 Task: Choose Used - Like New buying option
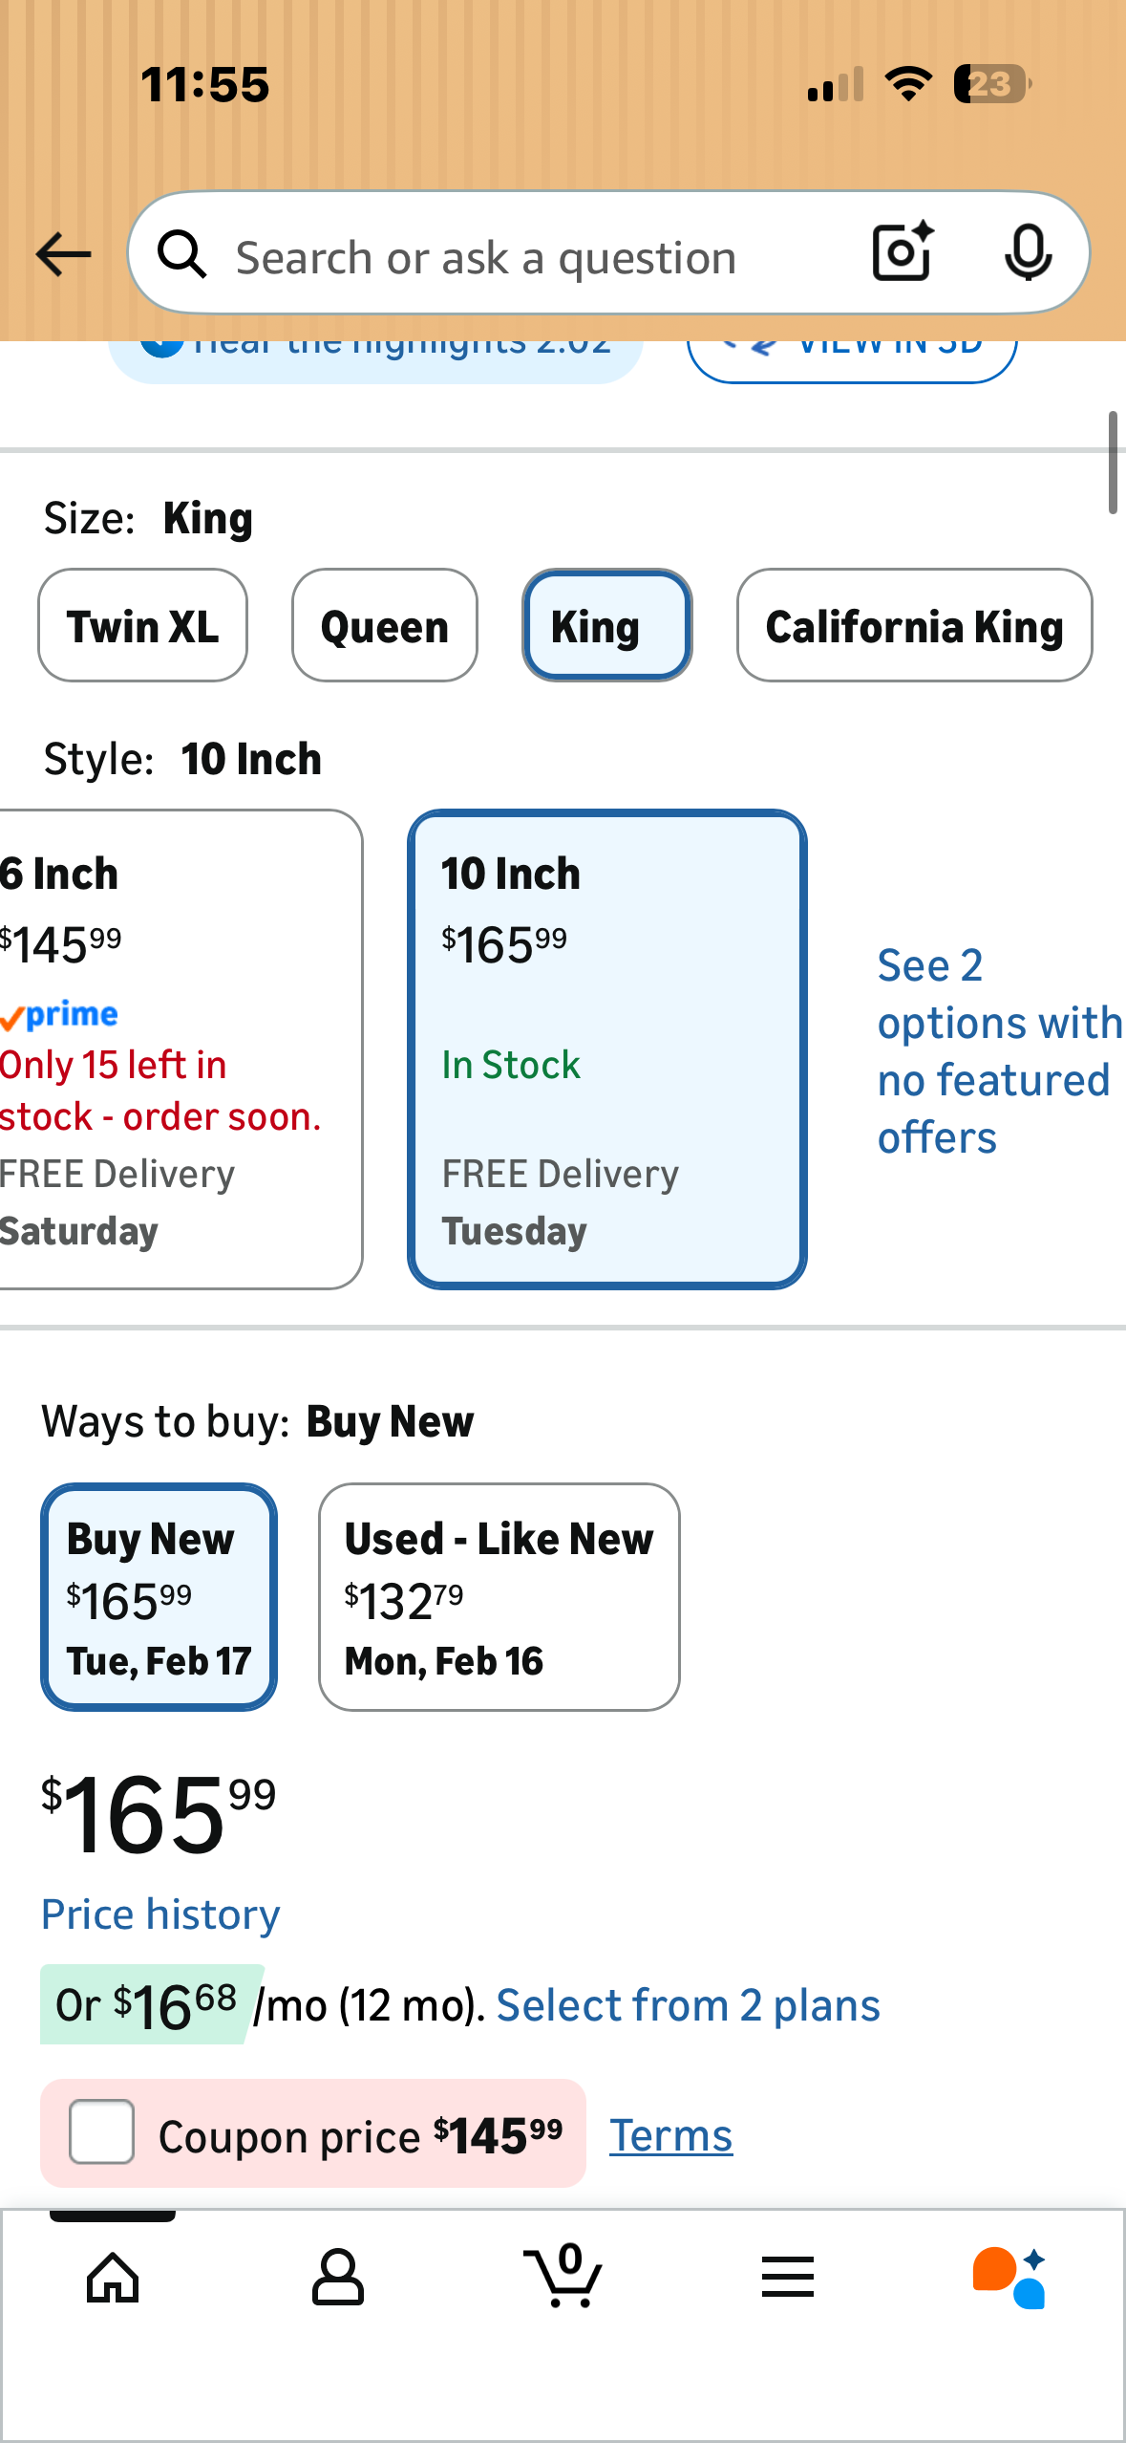point(499,1596)
